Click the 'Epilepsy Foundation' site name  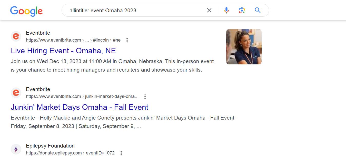tap(50, 146)
